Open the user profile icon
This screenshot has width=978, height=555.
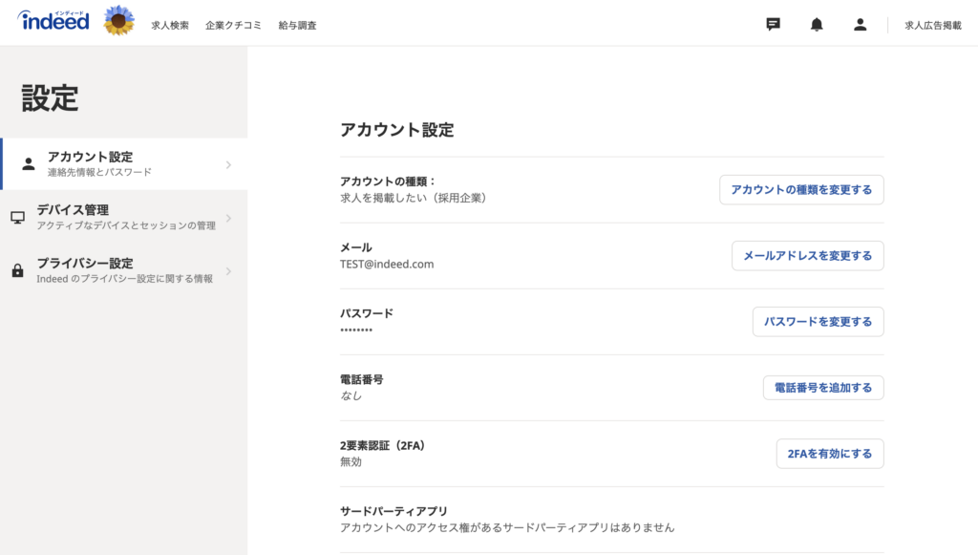click(860, 25)
